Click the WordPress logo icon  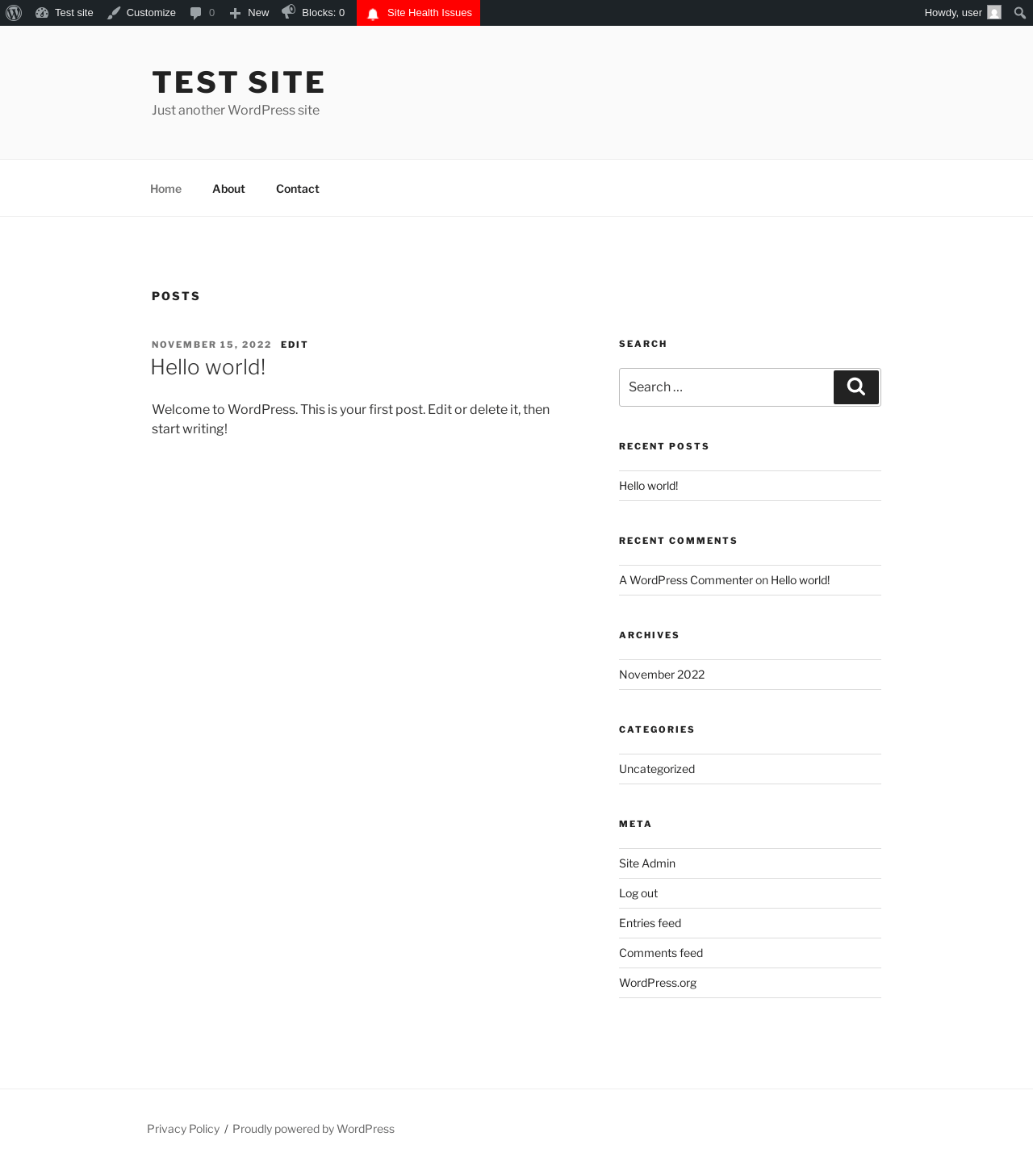14,13
